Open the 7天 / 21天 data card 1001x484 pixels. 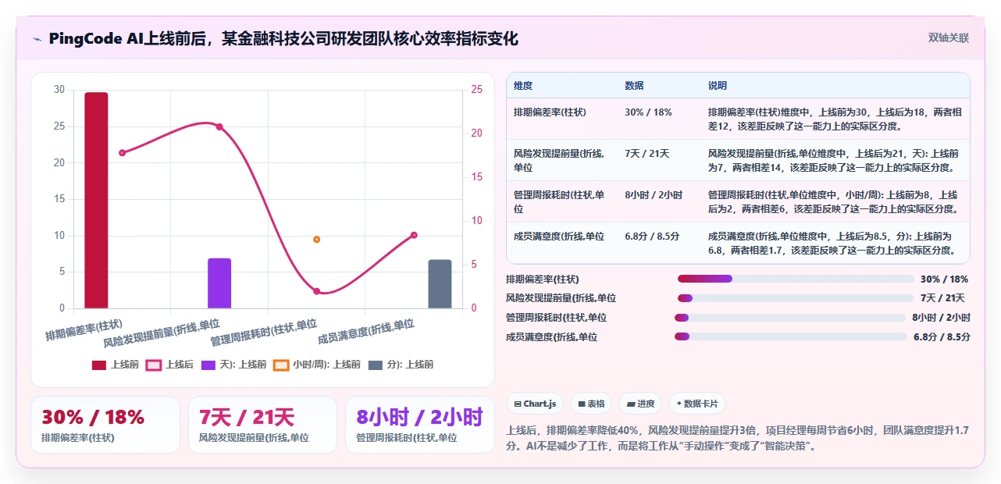tap(262, 425)
